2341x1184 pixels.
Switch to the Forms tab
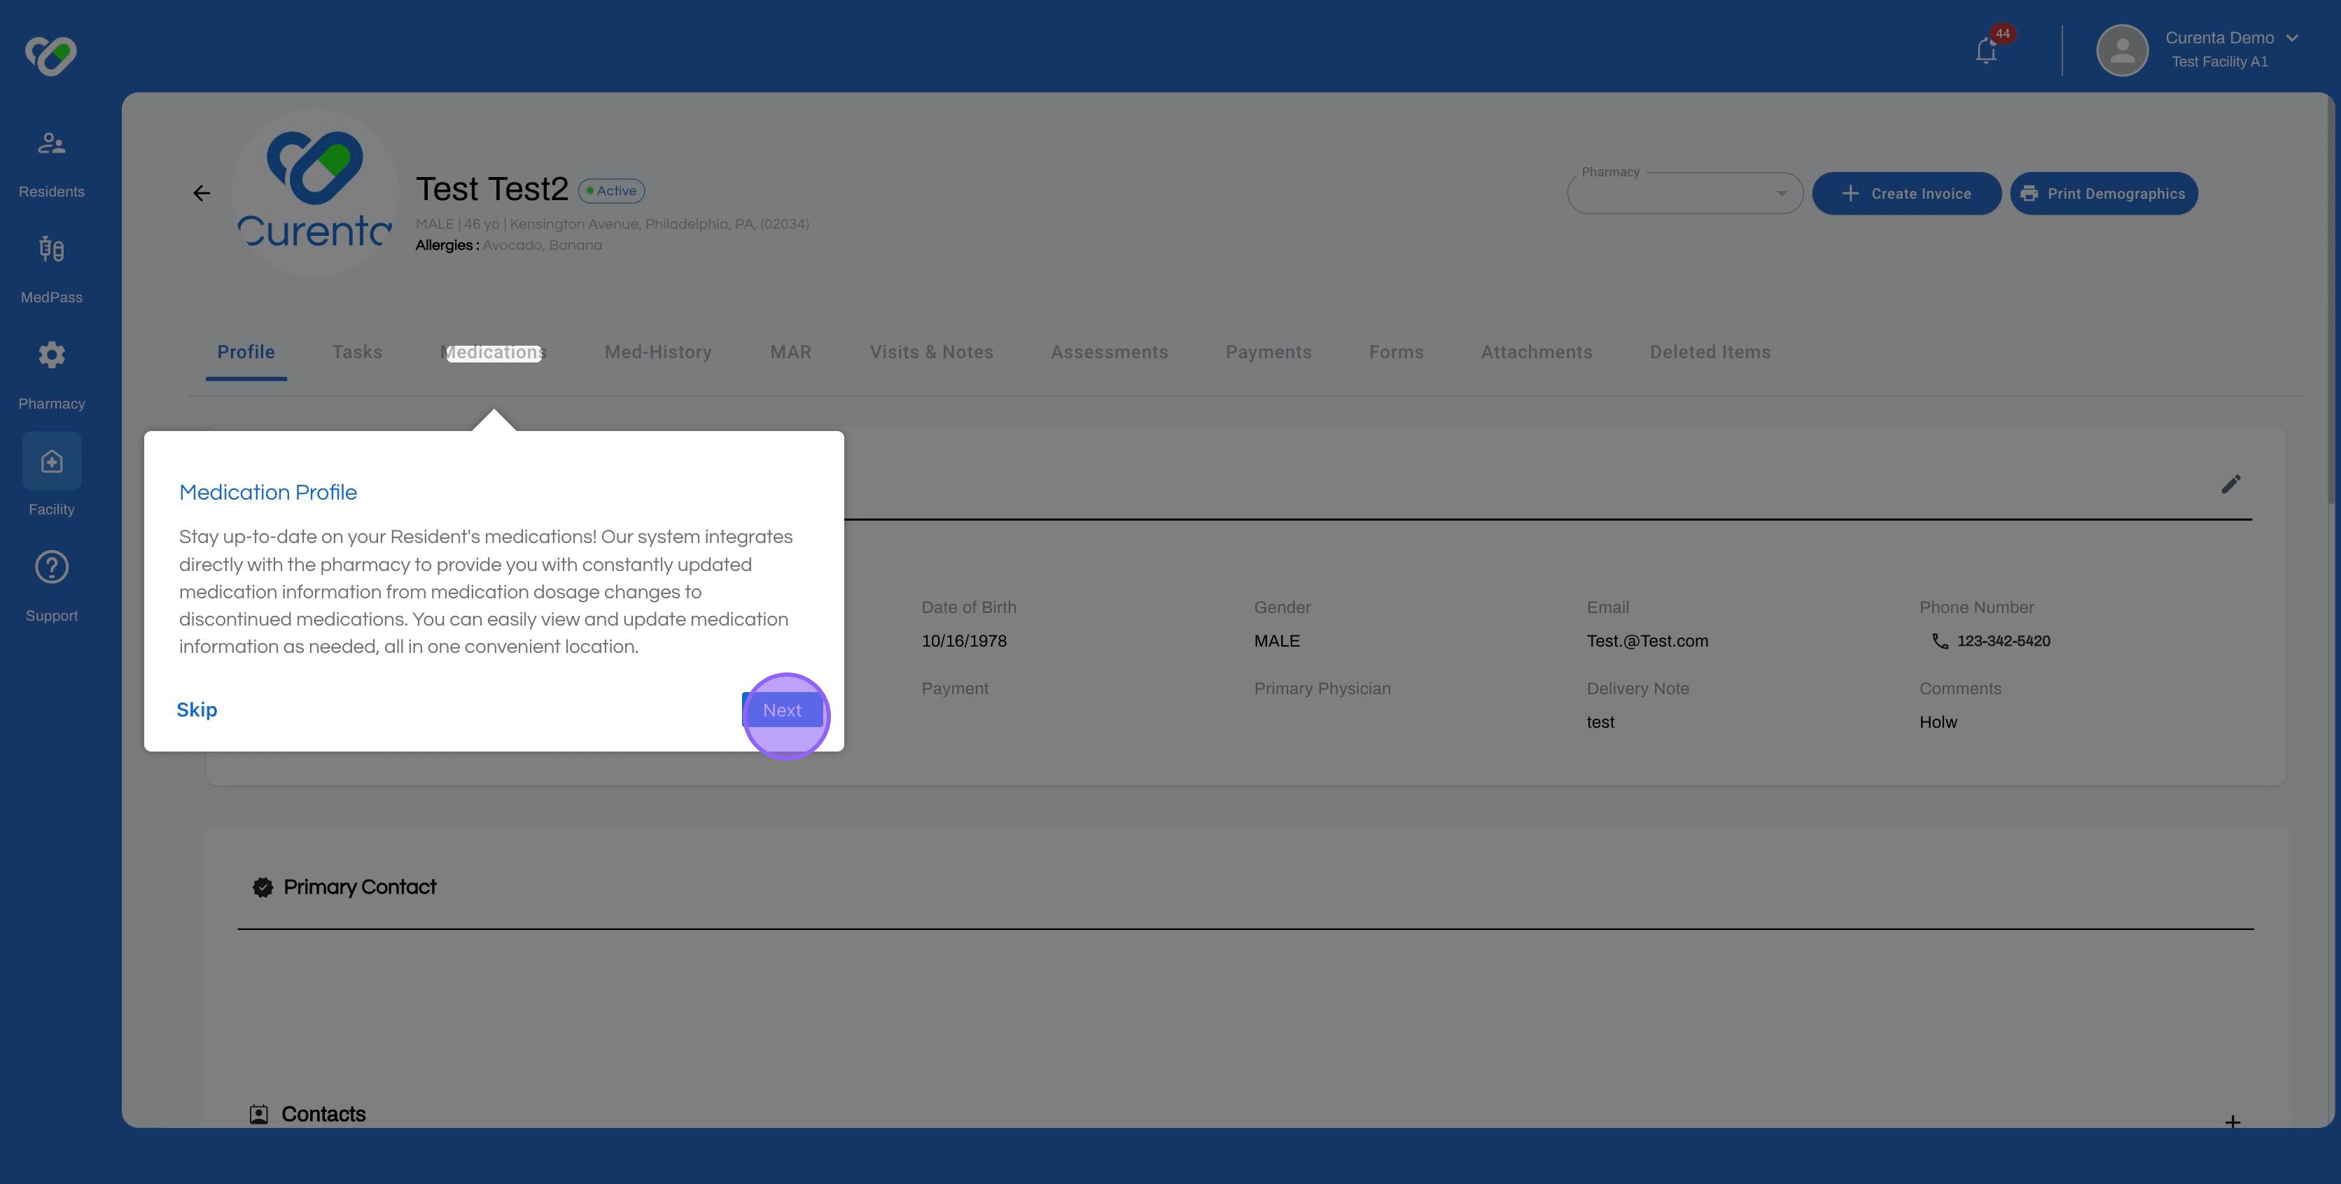point(1396,352)
